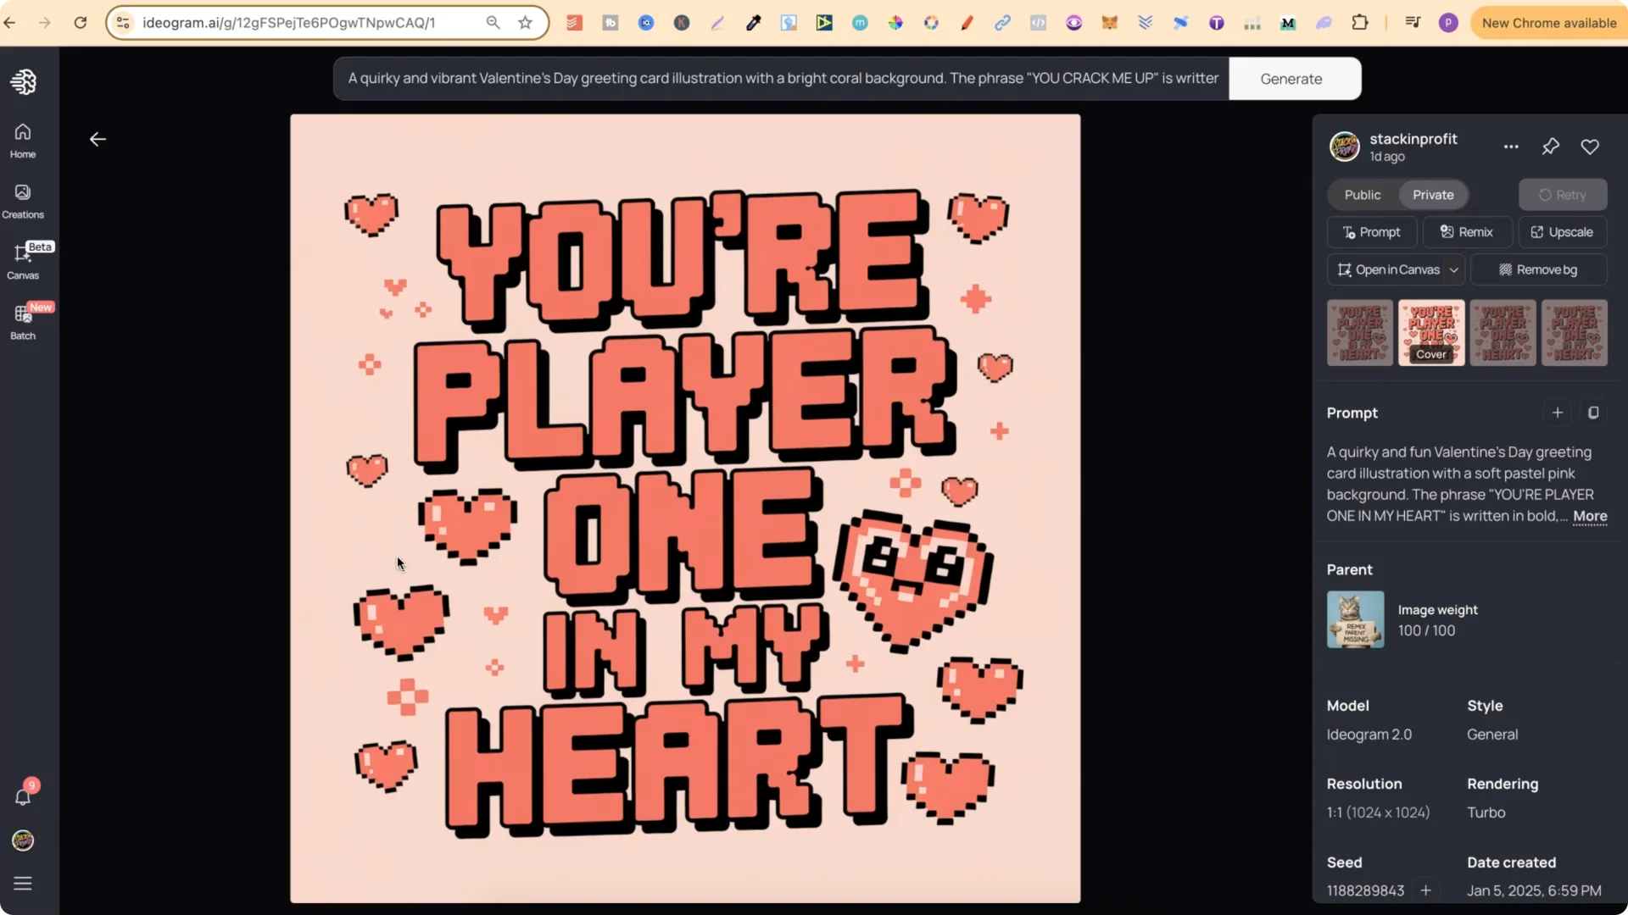Expand the full prompt with More

pyautogui.click(x=1590, y=517)
